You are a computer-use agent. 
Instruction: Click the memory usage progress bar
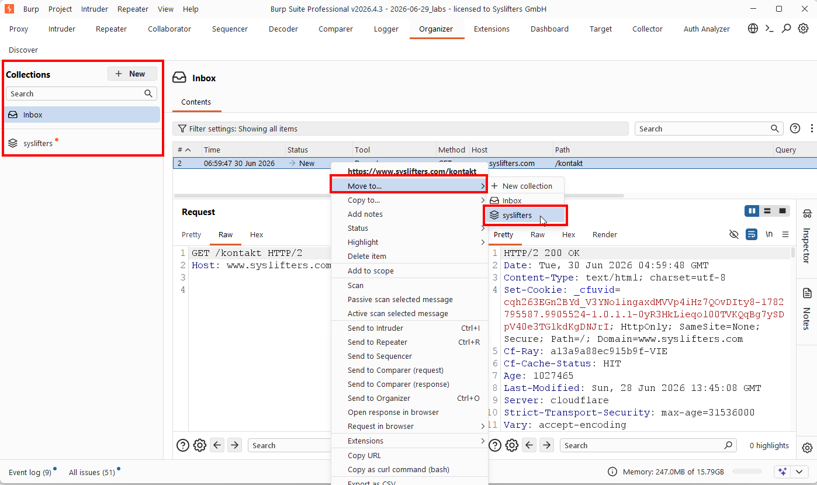[749, 472]
